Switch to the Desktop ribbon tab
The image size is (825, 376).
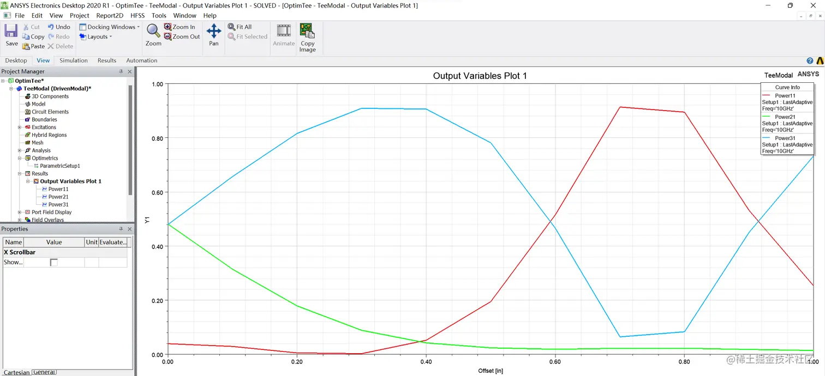[16, 60]
